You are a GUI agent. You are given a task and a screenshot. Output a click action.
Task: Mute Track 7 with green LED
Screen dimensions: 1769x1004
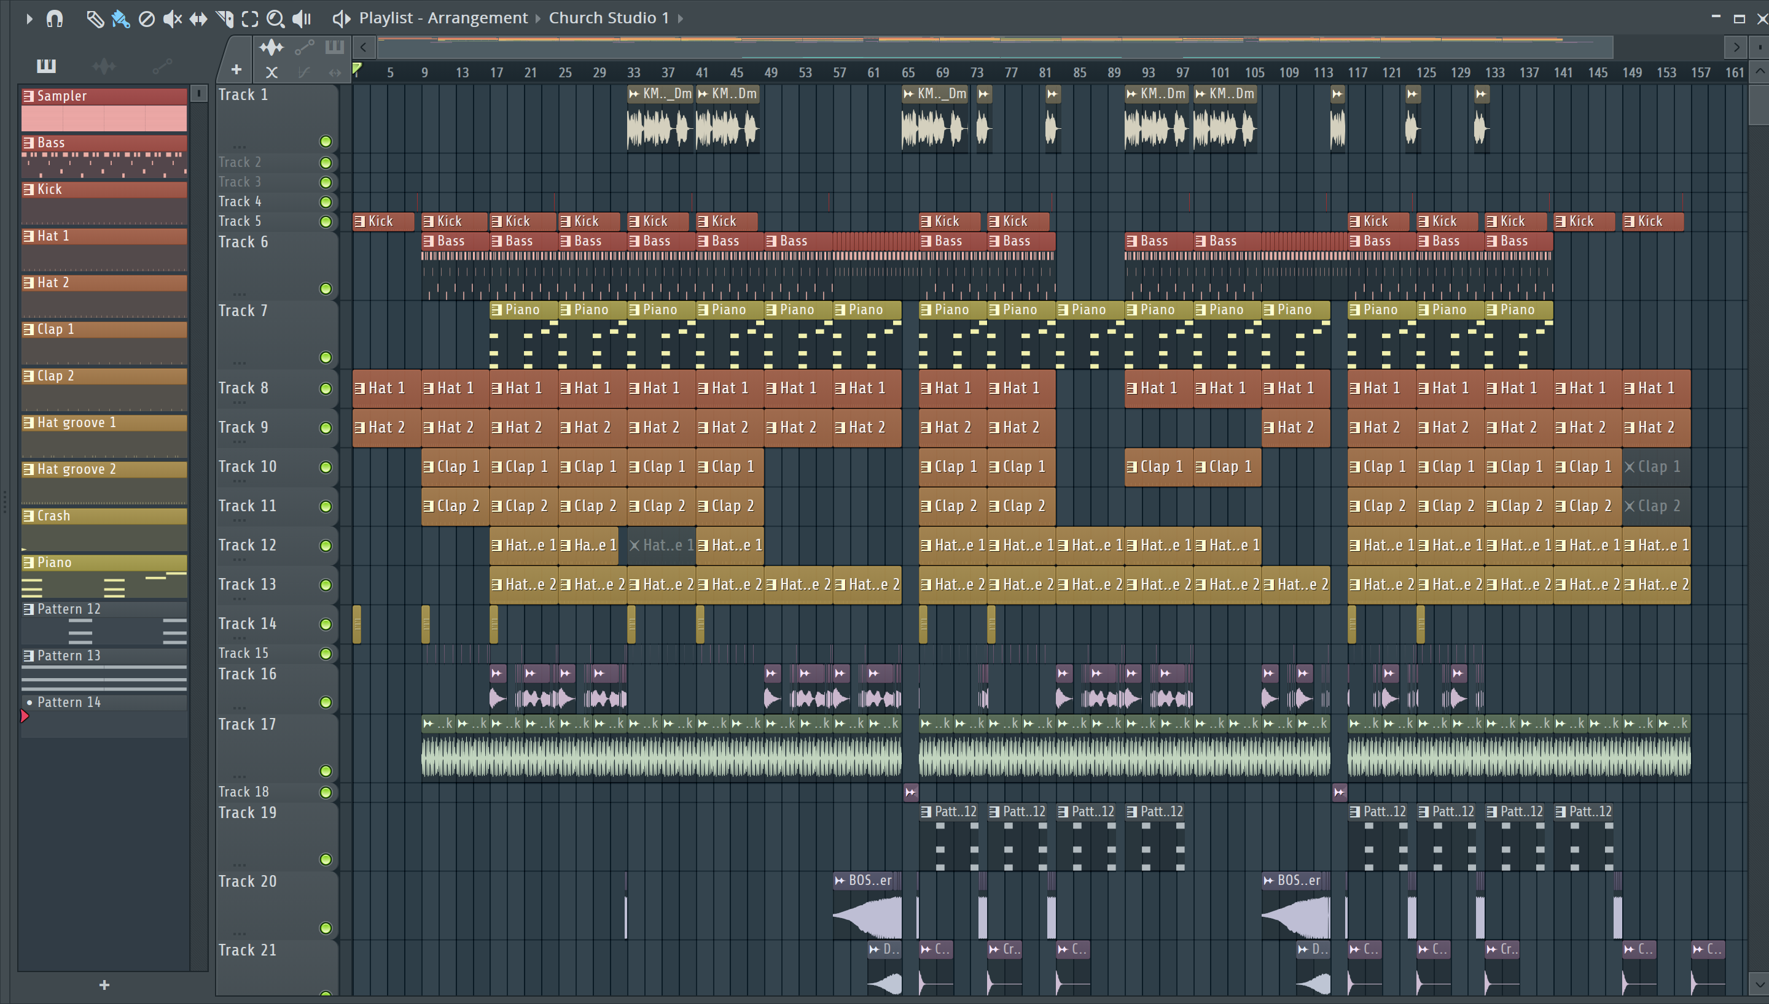[326, 357]
